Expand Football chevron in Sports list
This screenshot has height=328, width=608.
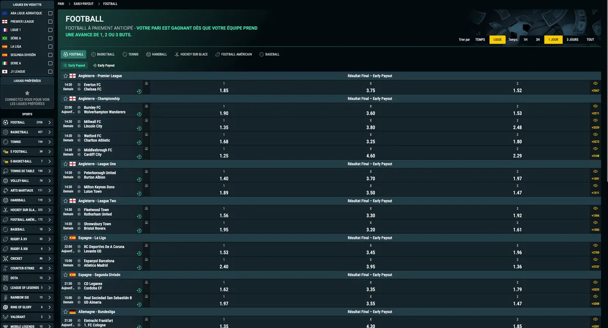pyautogui.click(x=50, y=122)
